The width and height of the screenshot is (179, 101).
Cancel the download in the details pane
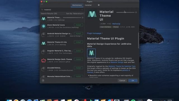coord(136,12)
